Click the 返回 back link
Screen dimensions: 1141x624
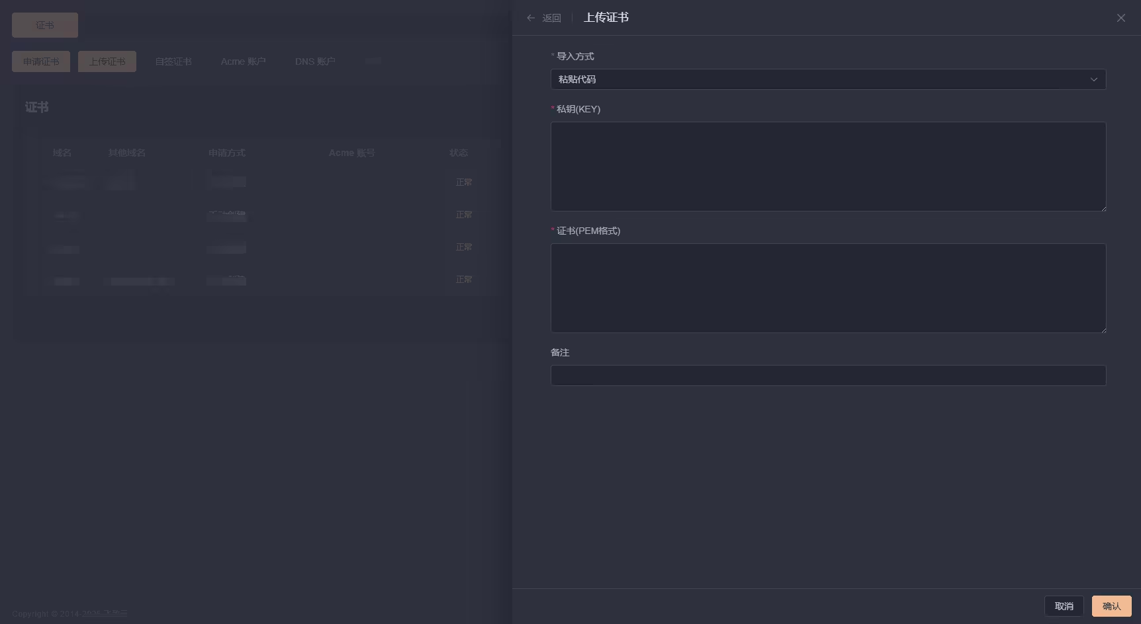(x=551, y=18)
